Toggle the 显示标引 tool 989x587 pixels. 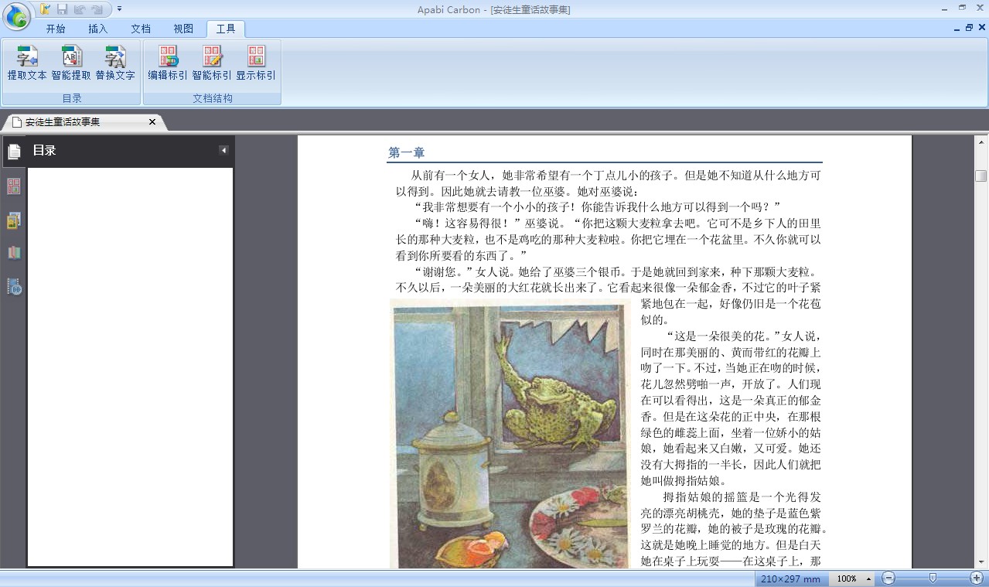256,63
